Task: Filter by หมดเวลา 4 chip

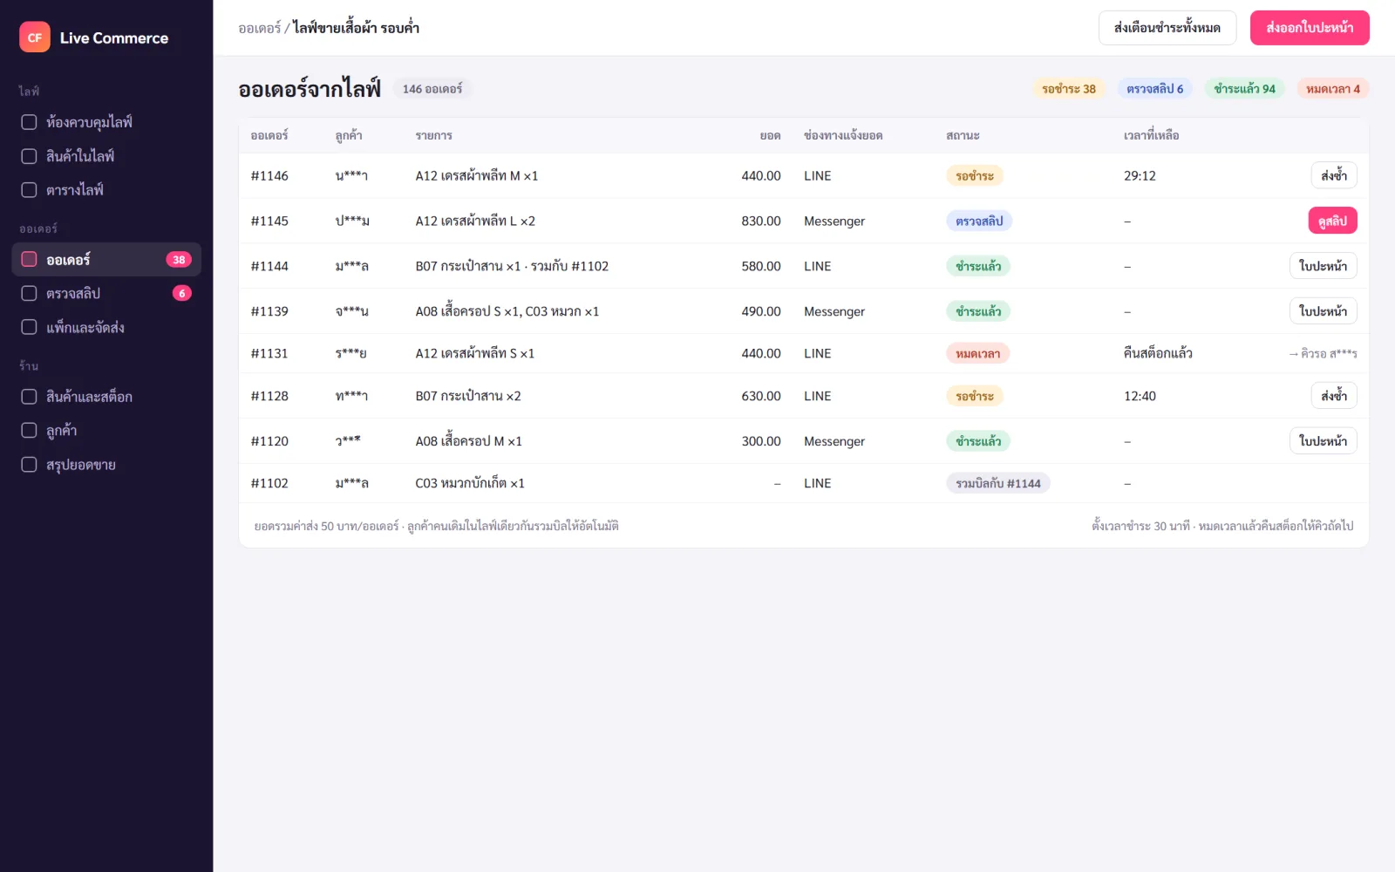Action: (x=1333, y=89)
